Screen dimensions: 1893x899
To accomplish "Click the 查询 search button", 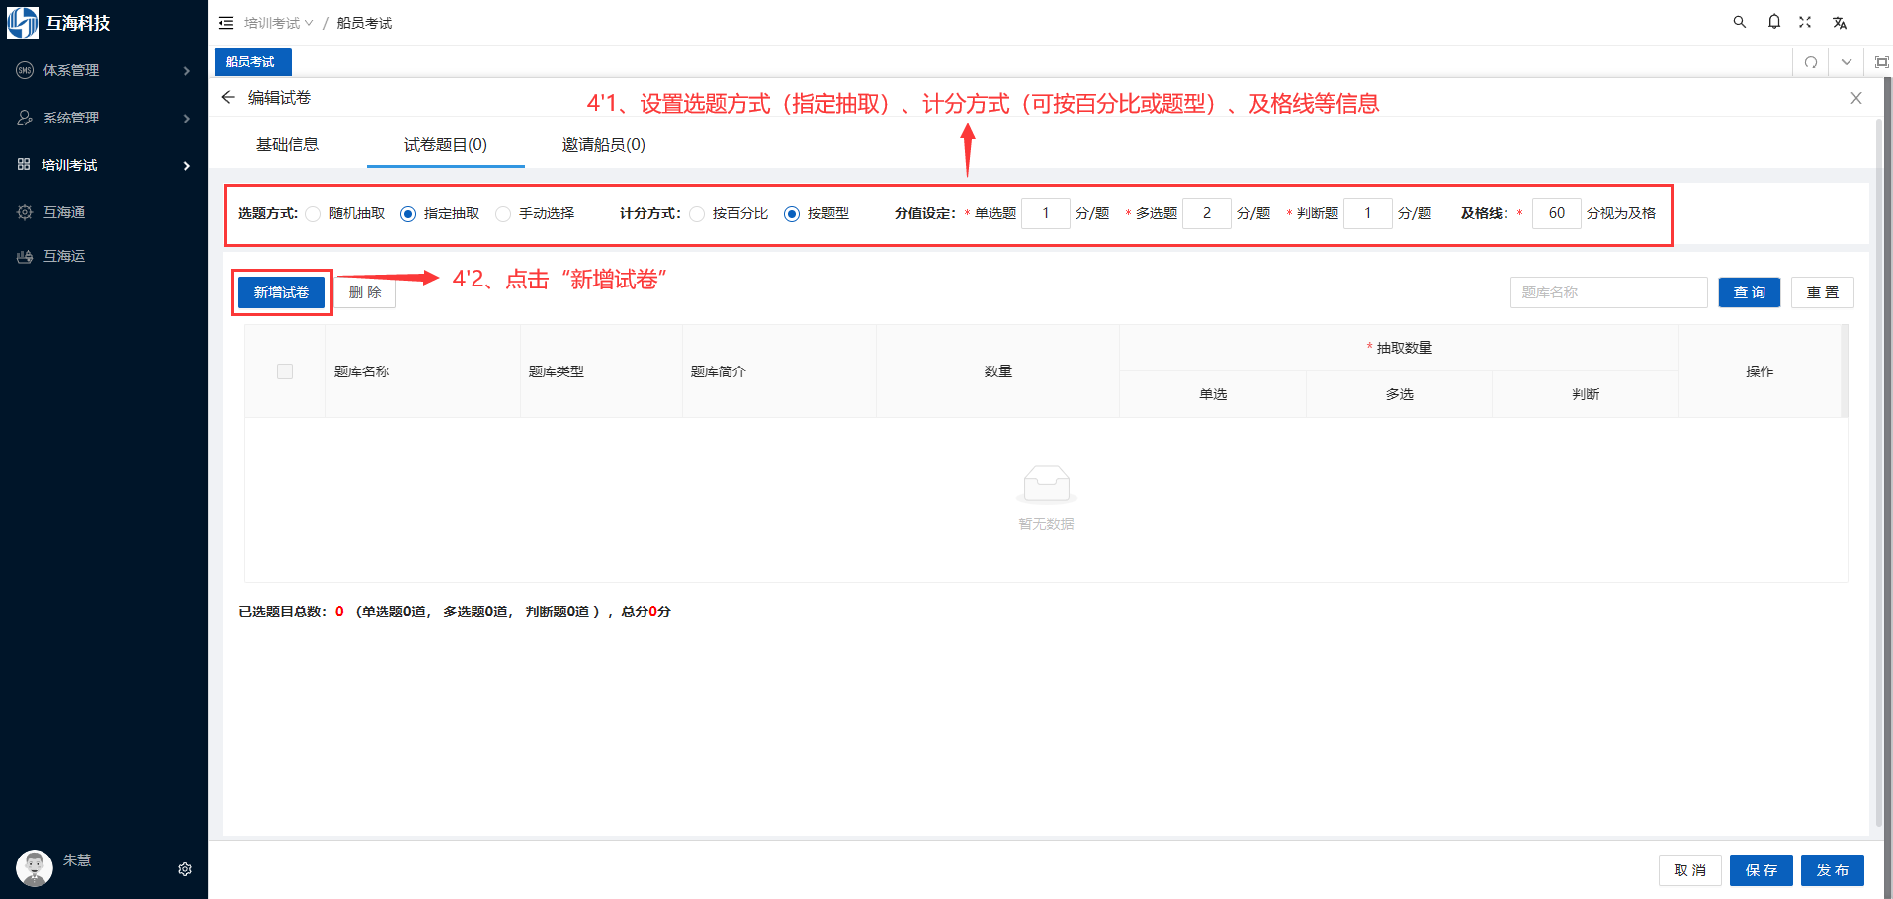I will coord(1750,292).
